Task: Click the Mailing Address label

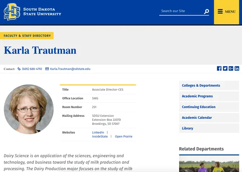Action: (x=73, y=116)
